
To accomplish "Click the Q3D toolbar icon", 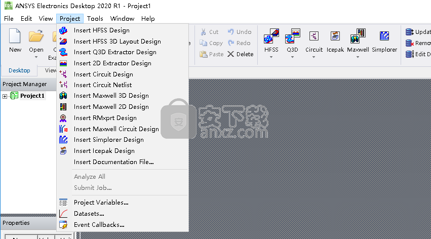I will click(292, 36).
